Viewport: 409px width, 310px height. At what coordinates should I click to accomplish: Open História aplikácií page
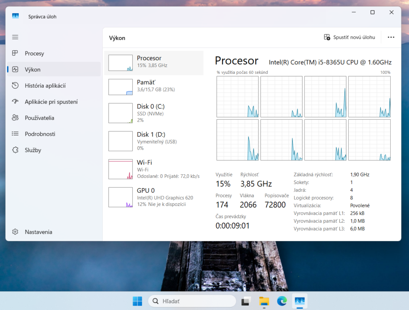[x=54, y=85]
